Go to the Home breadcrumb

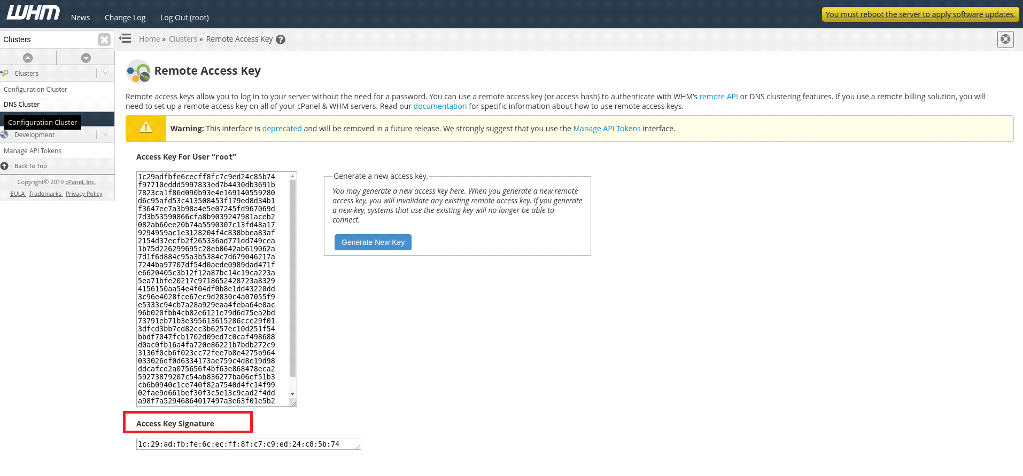pos(150,39)
